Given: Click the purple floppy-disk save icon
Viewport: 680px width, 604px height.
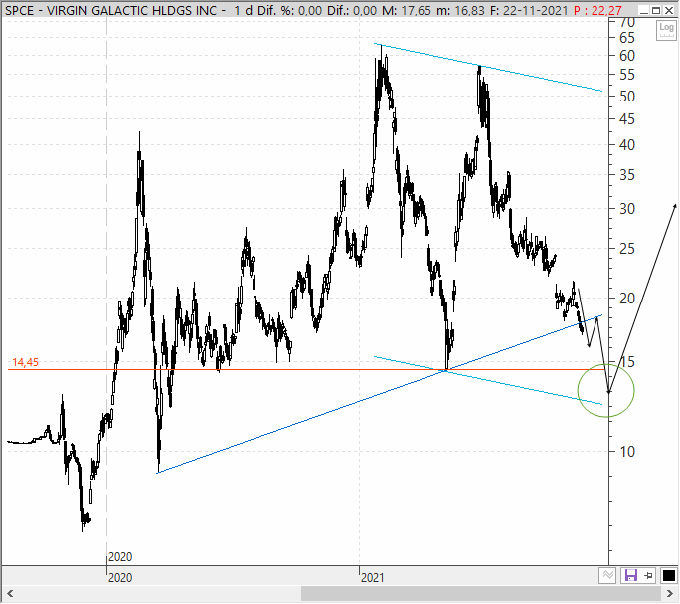Looking at the screenshot, I should pos(630,576).
